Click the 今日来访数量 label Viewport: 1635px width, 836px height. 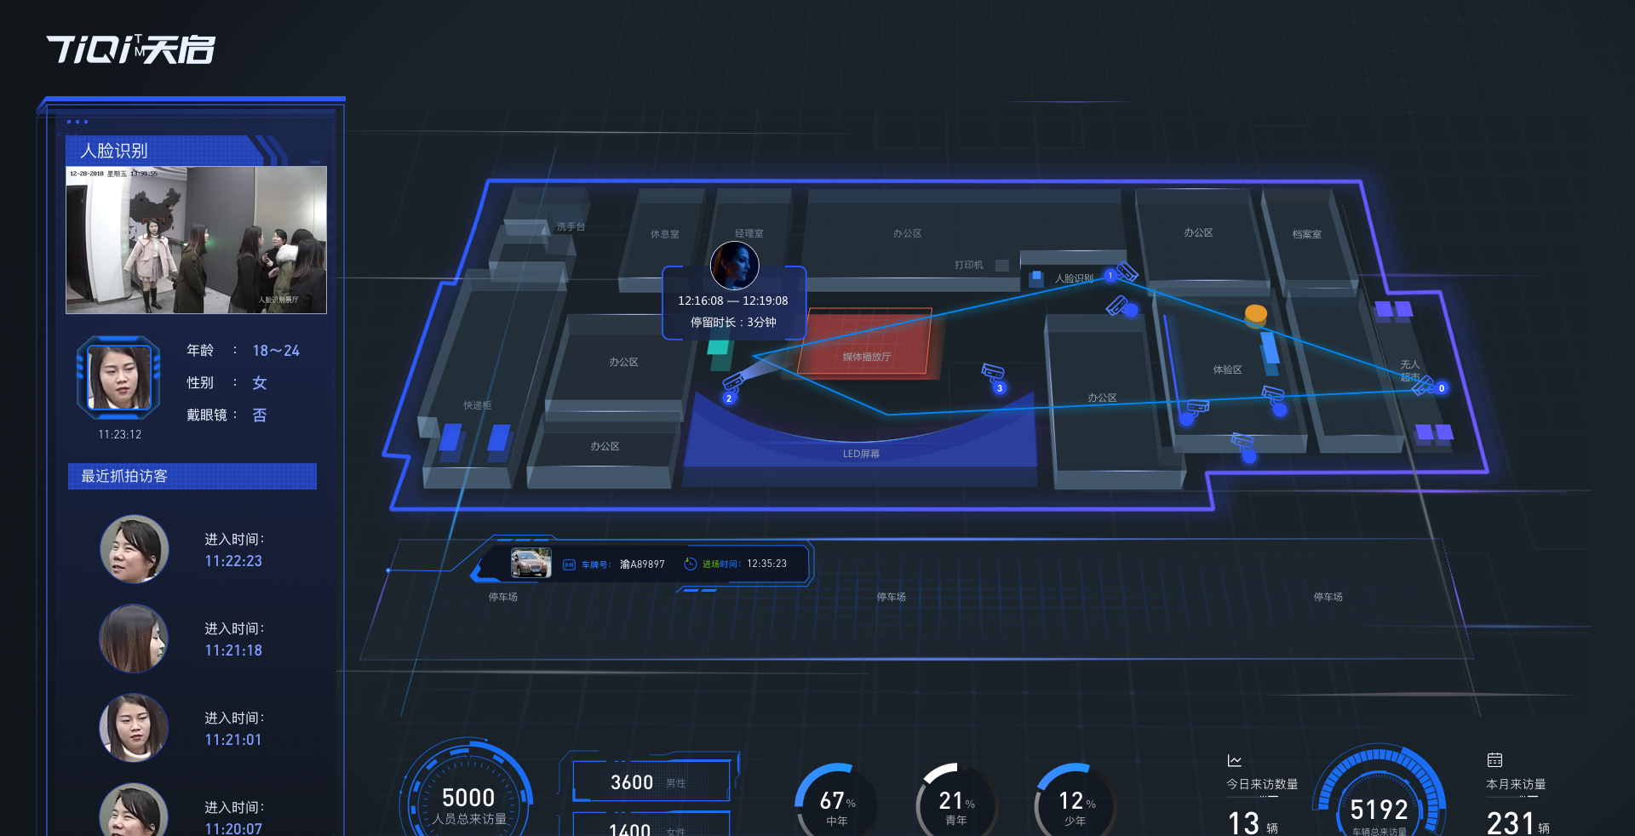coord(1262,784)
